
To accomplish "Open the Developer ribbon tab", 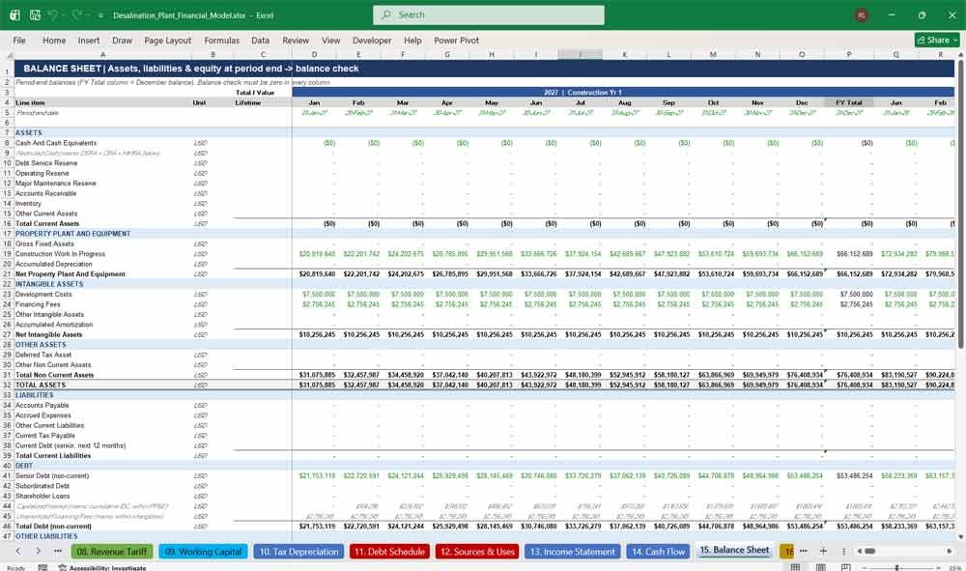I will click(x=372, y=40).
